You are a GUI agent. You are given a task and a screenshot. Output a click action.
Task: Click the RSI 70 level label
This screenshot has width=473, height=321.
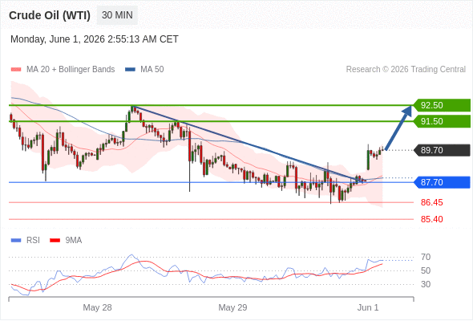[x=426, y=257]
